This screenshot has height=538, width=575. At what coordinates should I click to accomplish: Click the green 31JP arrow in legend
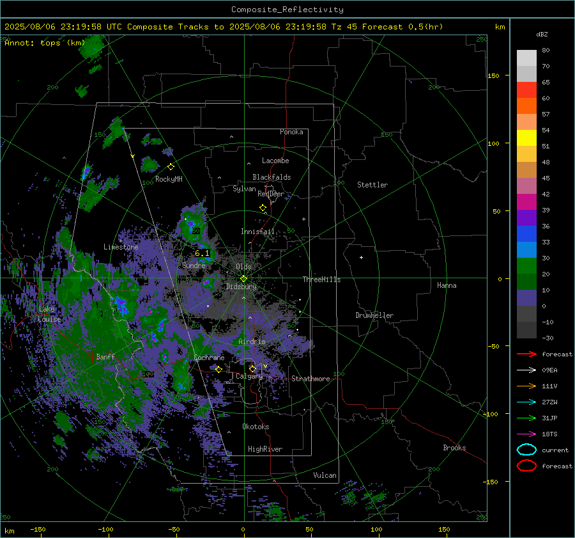[526, 418]
